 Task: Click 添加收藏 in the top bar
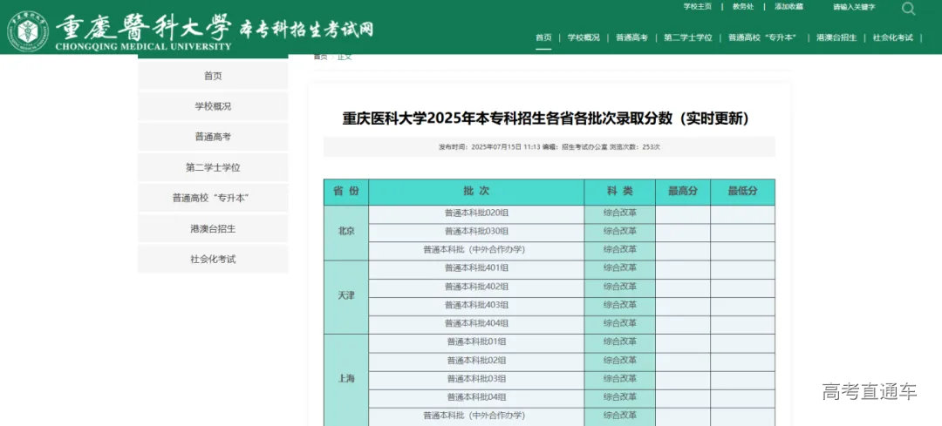tap(788, 6)
